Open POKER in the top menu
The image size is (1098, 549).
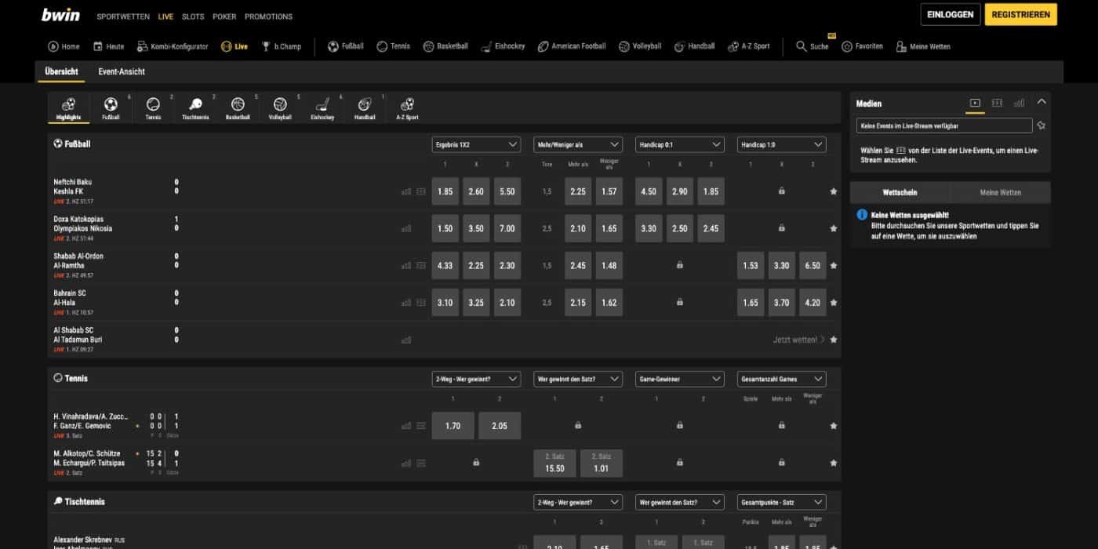pos(224,16)
